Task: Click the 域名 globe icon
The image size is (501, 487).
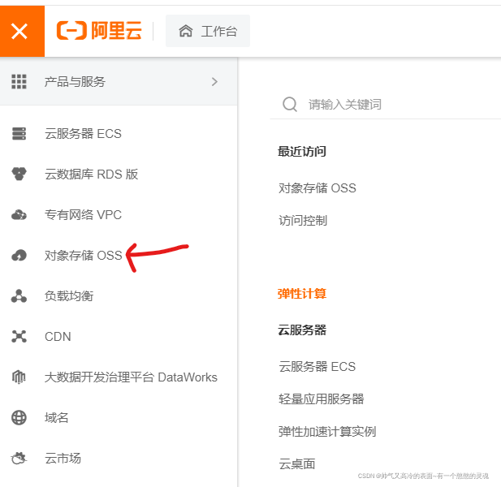Action: pos(19,417)
